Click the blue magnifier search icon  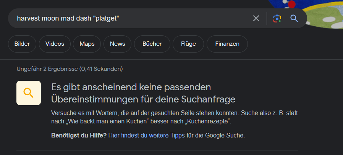pos(294,19)
